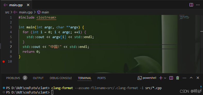The image size is (203, 95).
Task: Click the powershell terminal shell icon
Action: click(140, 78)
